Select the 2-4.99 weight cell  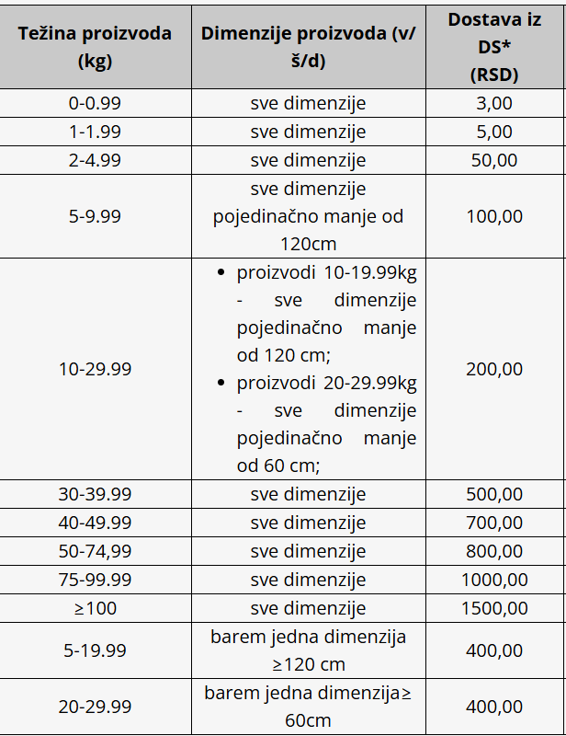click(96, 160)
